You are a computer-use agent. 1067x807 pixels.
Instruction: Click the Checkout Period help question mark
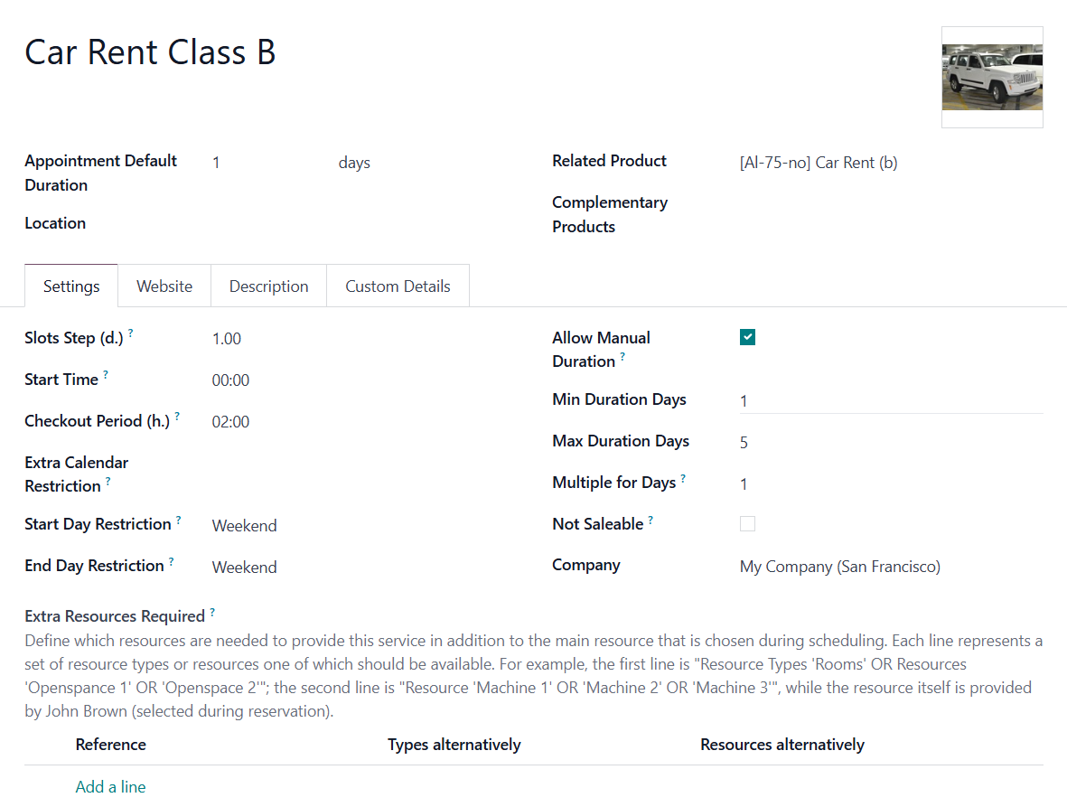[177, 416]
